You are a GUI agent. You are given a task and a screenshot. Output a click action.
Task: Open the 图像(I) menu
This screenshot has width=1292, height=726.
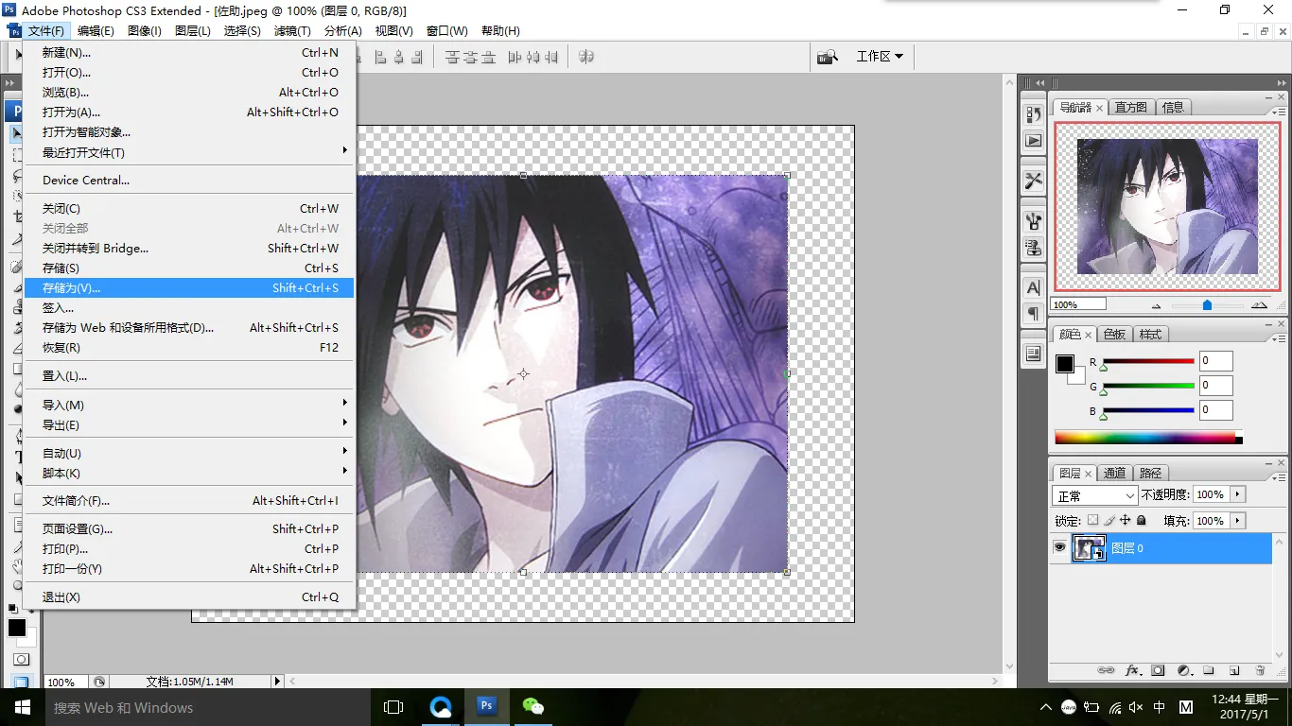[145, 31]
